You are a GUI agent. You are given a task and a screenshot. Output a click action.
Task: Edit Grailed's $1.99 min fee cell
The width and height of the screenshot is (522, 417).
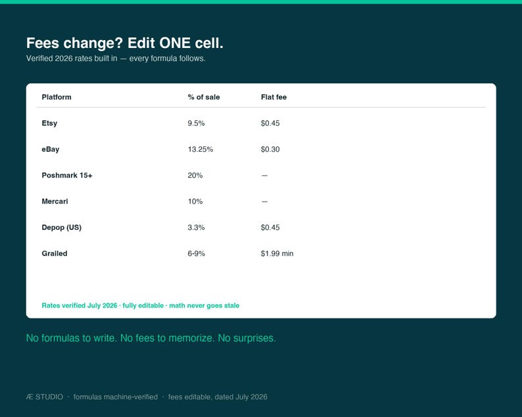point(277,253)
